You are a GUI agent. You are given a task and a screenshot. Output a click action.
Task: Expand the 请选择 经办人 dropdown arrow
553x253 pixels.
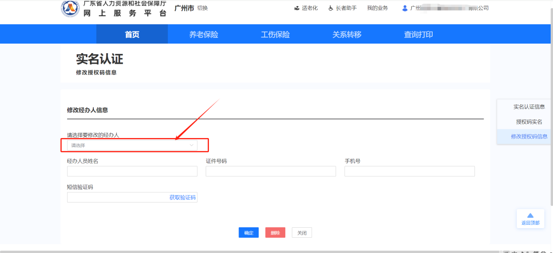click(x=191, y=145)
